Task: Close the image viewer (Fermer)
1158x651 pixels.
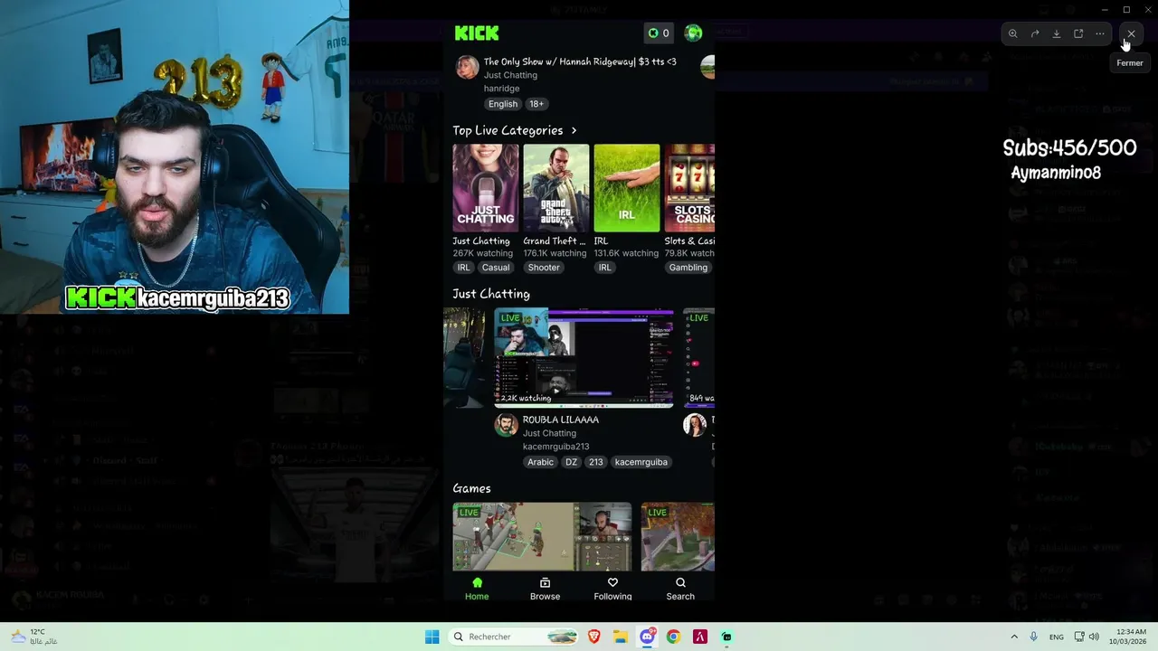Action: [x=1131, y=33]
